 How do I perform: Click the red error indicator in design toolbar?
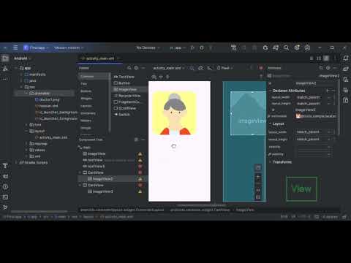click(261, 68)
